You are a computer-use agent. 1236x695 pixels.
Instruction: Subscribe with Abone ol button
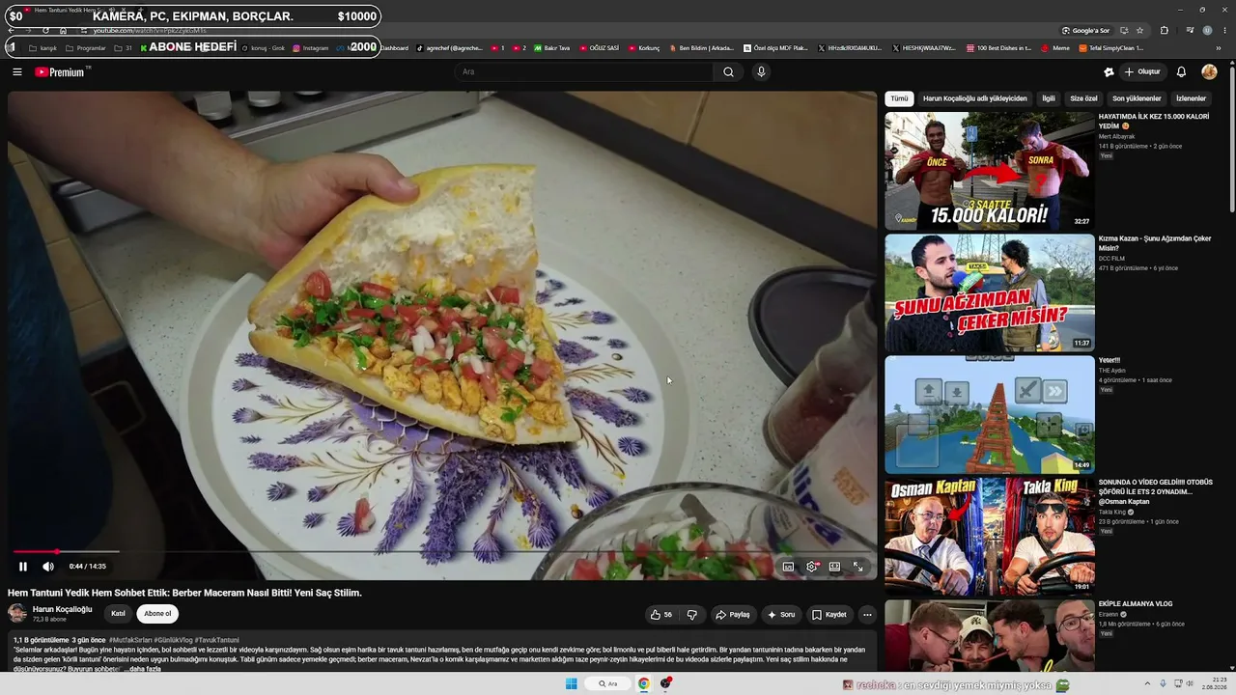click(157, 613)
